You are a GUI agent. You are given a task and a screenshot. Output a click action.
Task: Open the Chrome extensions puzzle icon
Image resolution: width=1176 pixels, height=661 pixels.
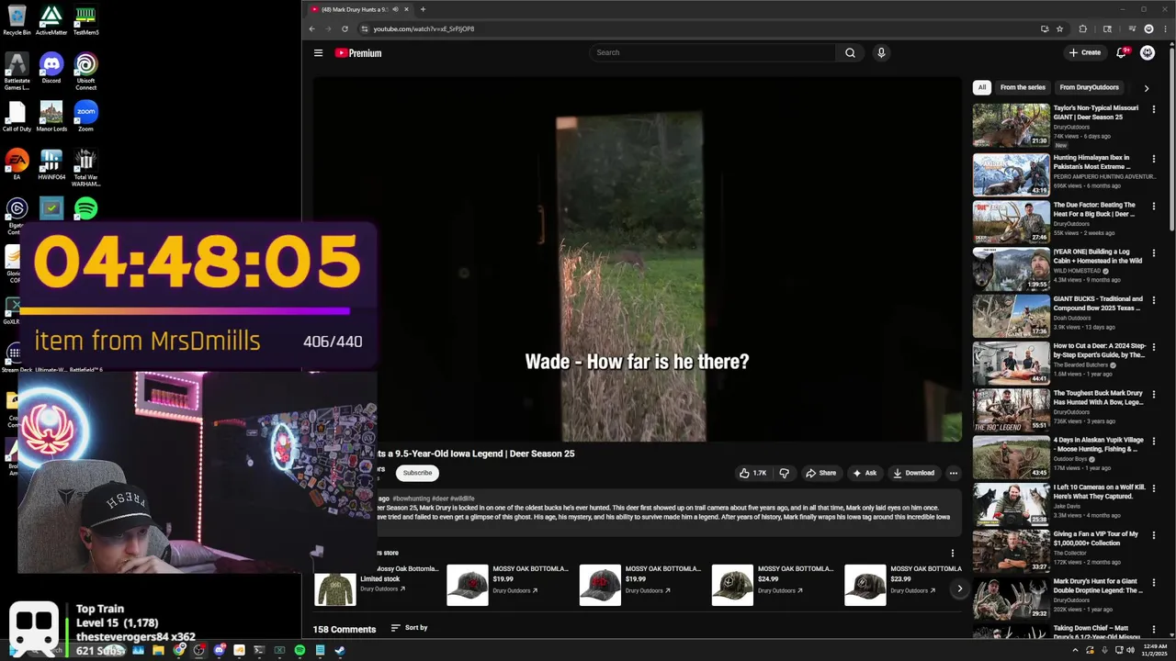click(x=1082, y=28)
